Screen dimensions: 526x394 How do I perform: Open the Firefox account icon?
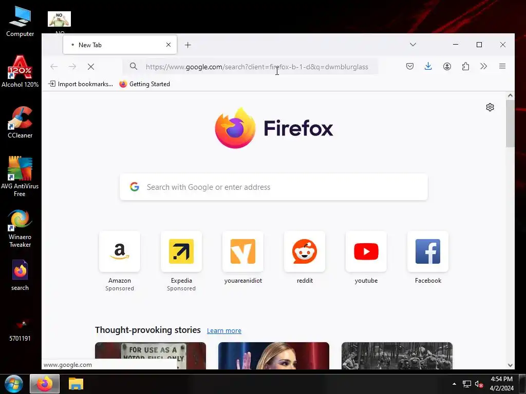click(447, 66)
